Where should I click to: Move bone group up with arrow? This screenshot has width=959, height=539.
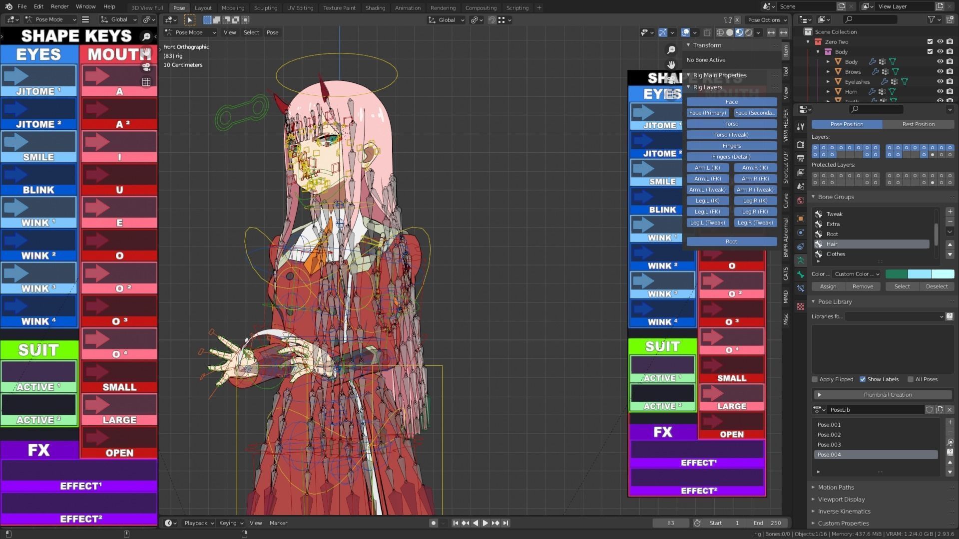(x=950, y=245)
